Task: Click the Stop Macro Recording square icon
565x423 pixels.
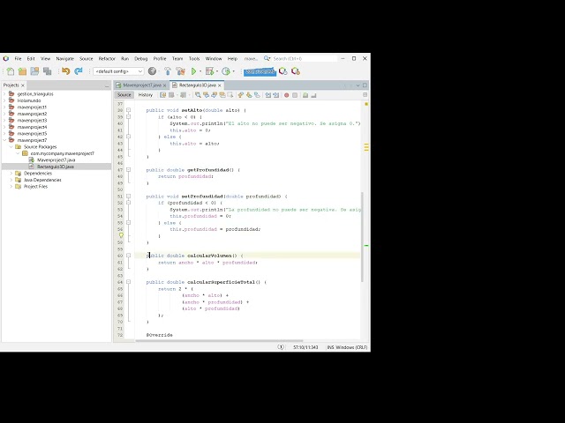Action: (295, 95)
